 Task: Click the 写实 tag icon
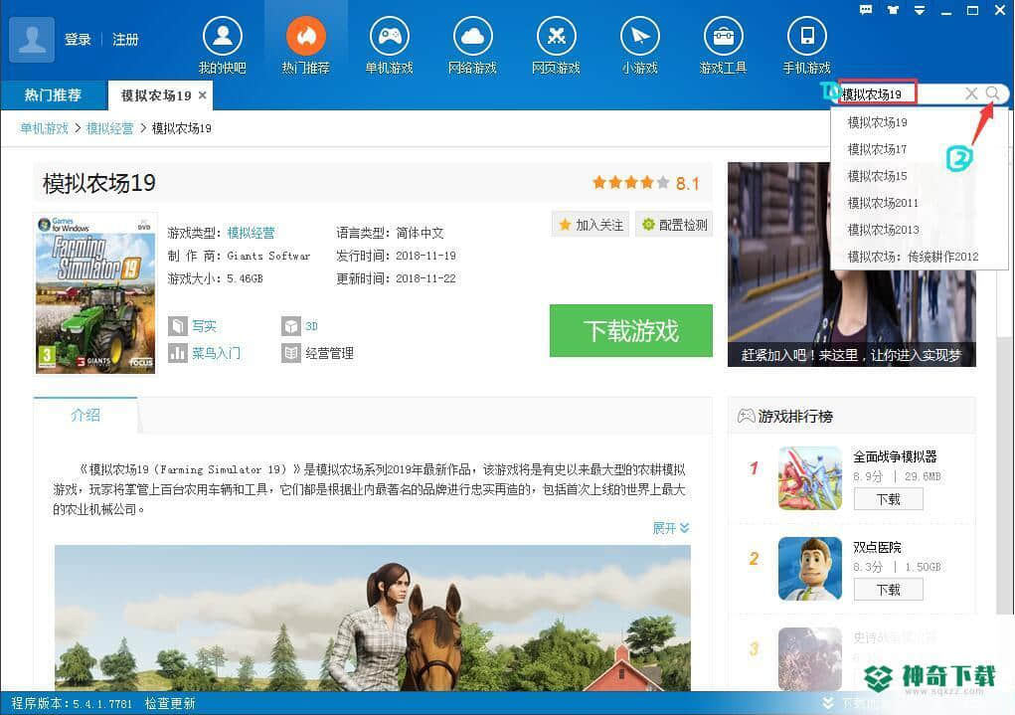pyautogui.click(x=177, y=326)
